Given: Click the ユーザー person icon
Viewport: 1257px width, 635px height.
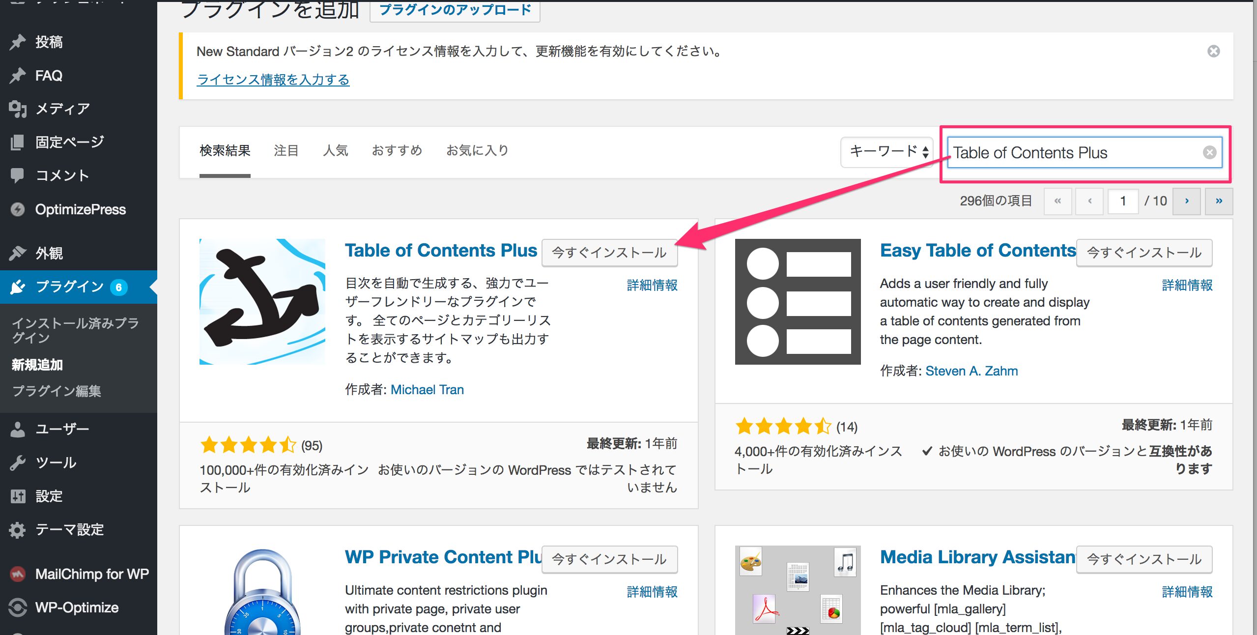Looking at the screenshot, I should coord(18,429).
